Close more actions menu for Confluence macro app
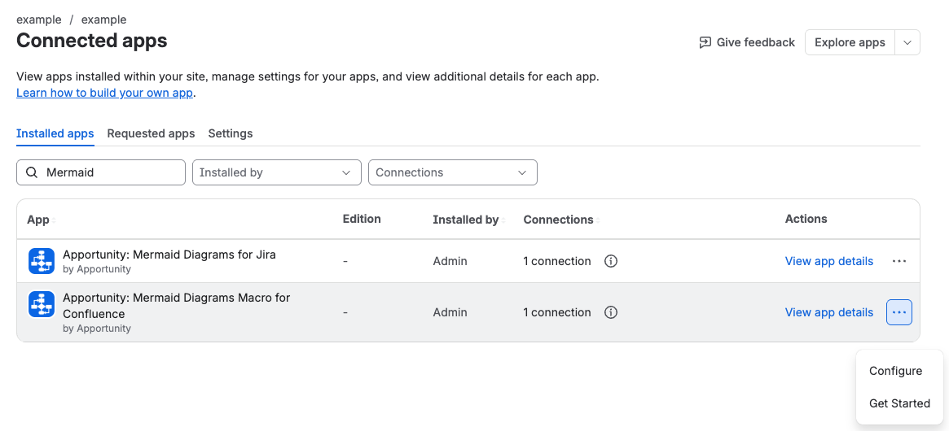This screenshot has width=949, height=431. coord(898,312)
